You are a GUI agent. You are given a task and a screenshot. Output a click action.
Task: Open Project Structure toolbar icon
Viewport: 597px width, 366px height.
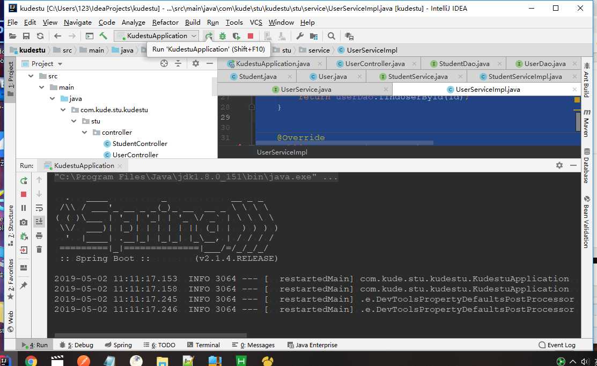click(x=314, y=36)
